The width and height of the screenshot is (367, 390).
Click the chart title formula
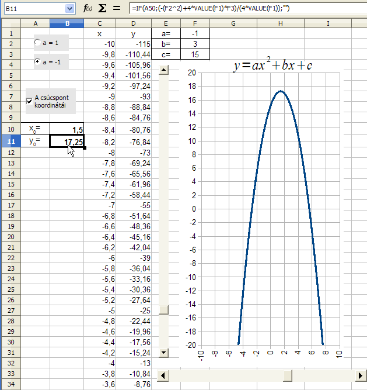[x=272, y=65]
